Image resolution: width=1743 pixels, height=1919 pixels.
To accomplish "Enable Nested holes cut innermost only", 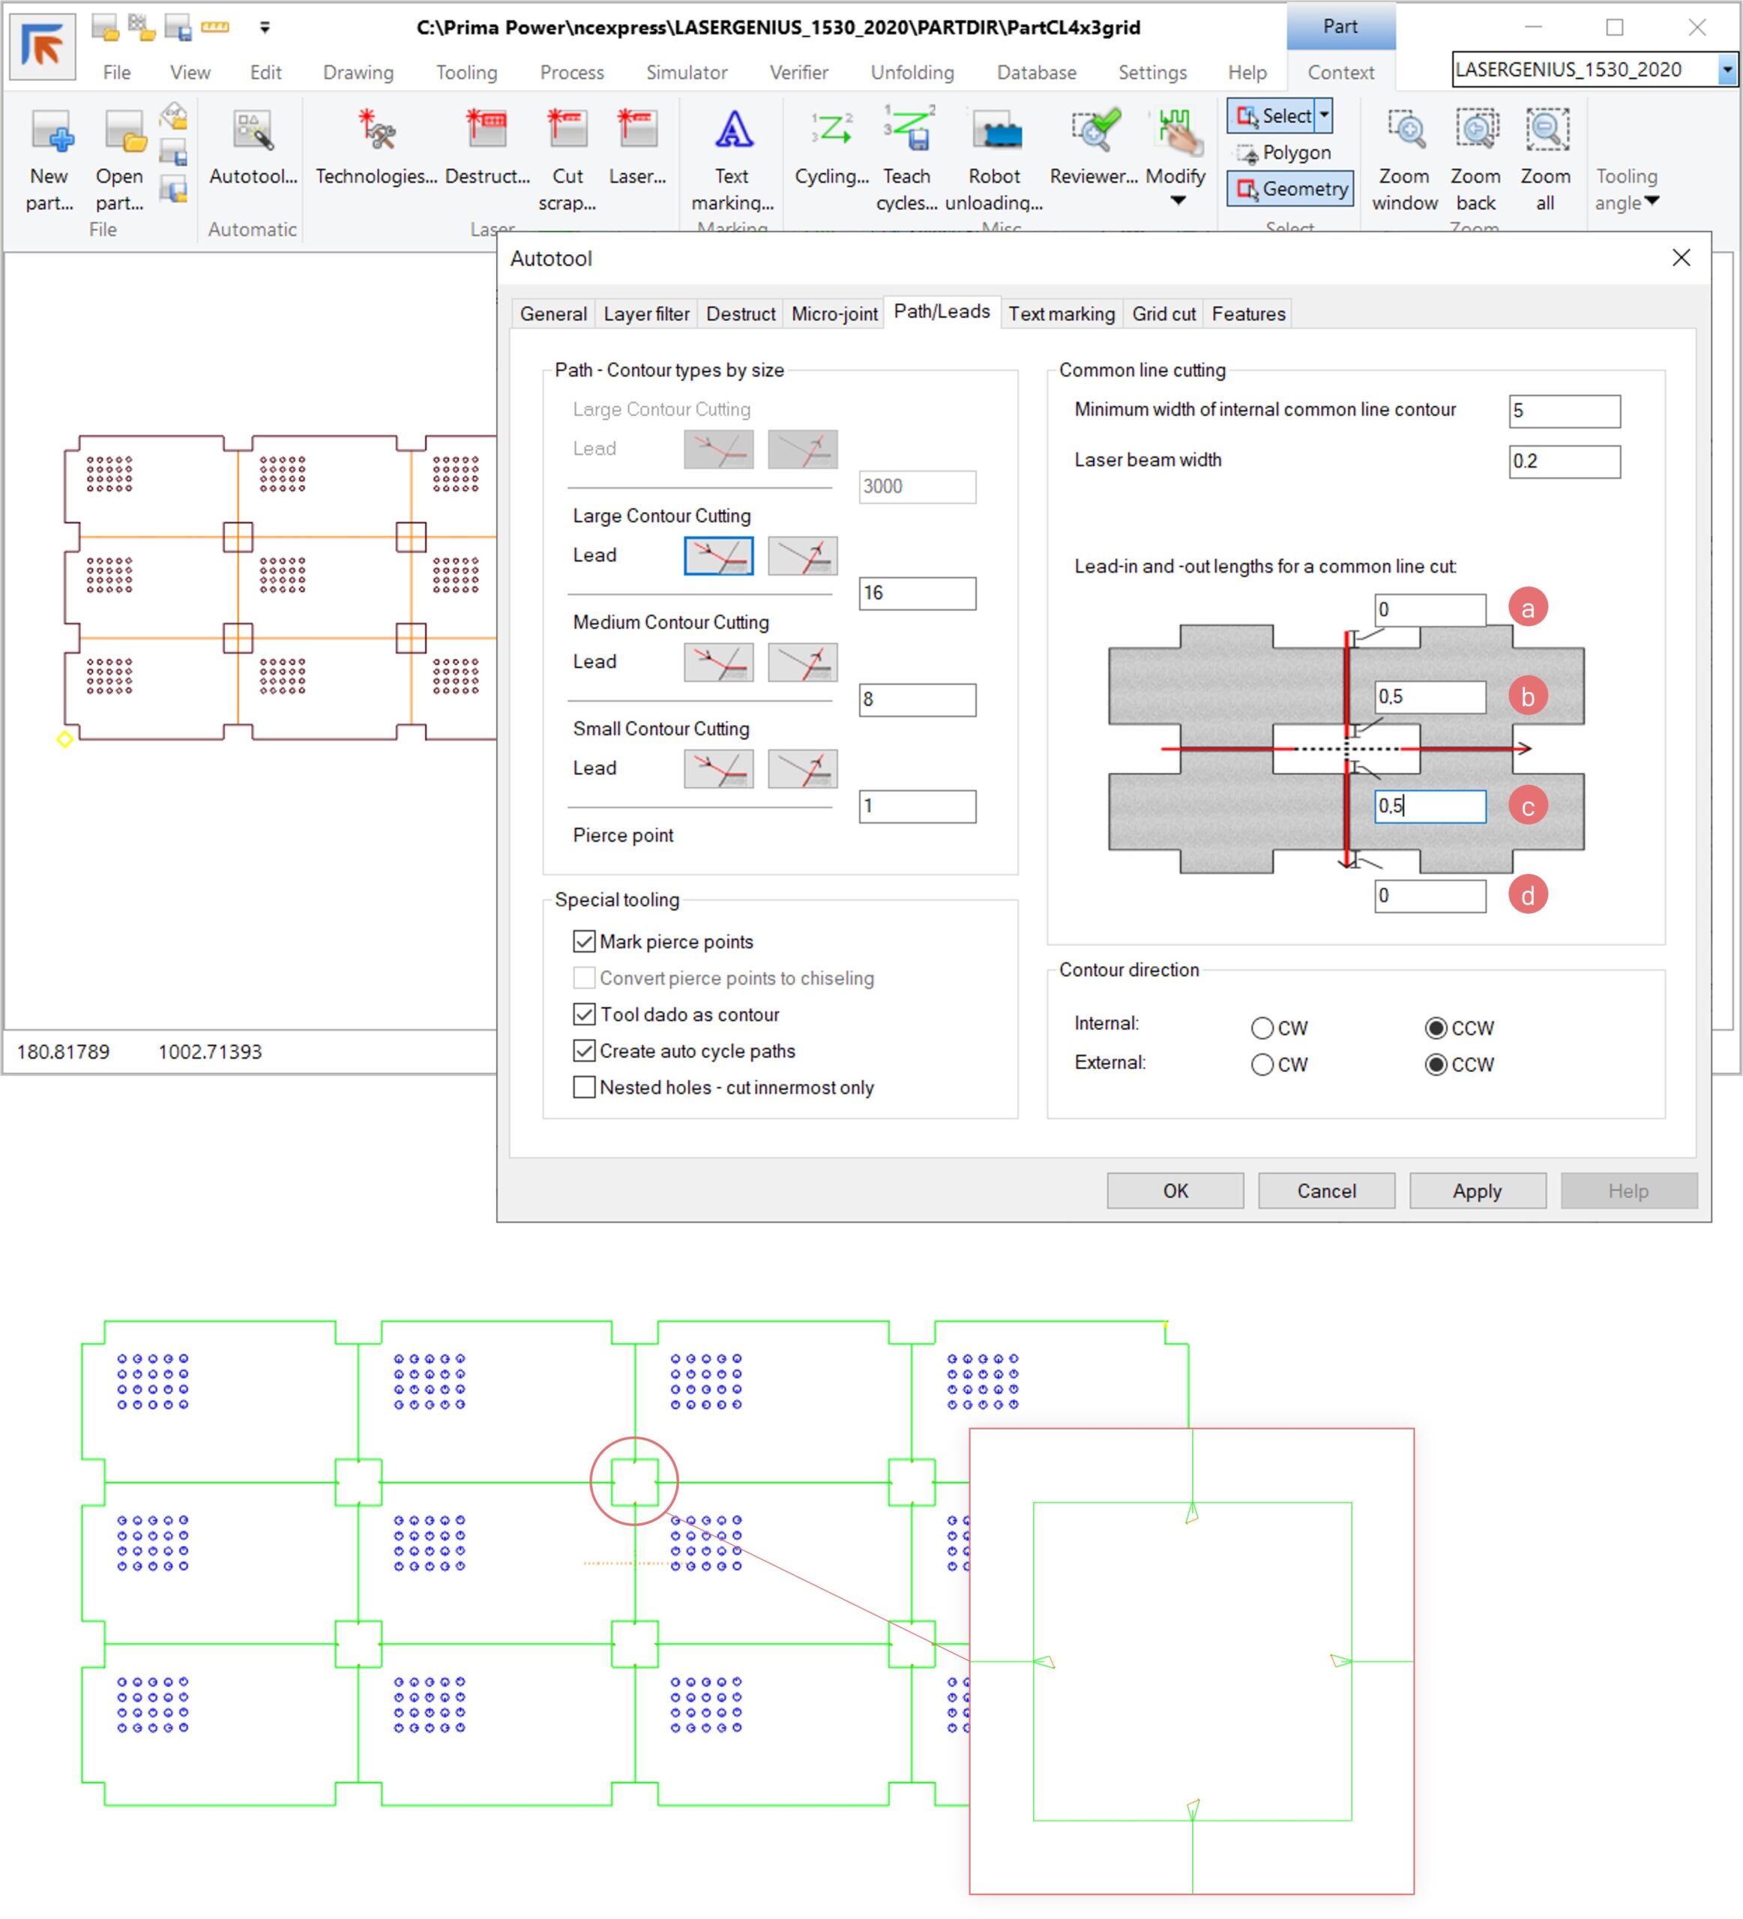I will pos(585,1088).
